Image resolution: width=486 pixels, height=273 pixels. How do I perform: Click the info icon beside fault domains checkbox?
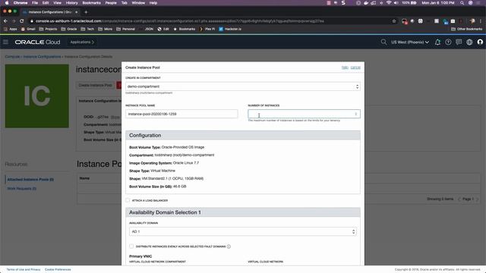click(229, 246)
